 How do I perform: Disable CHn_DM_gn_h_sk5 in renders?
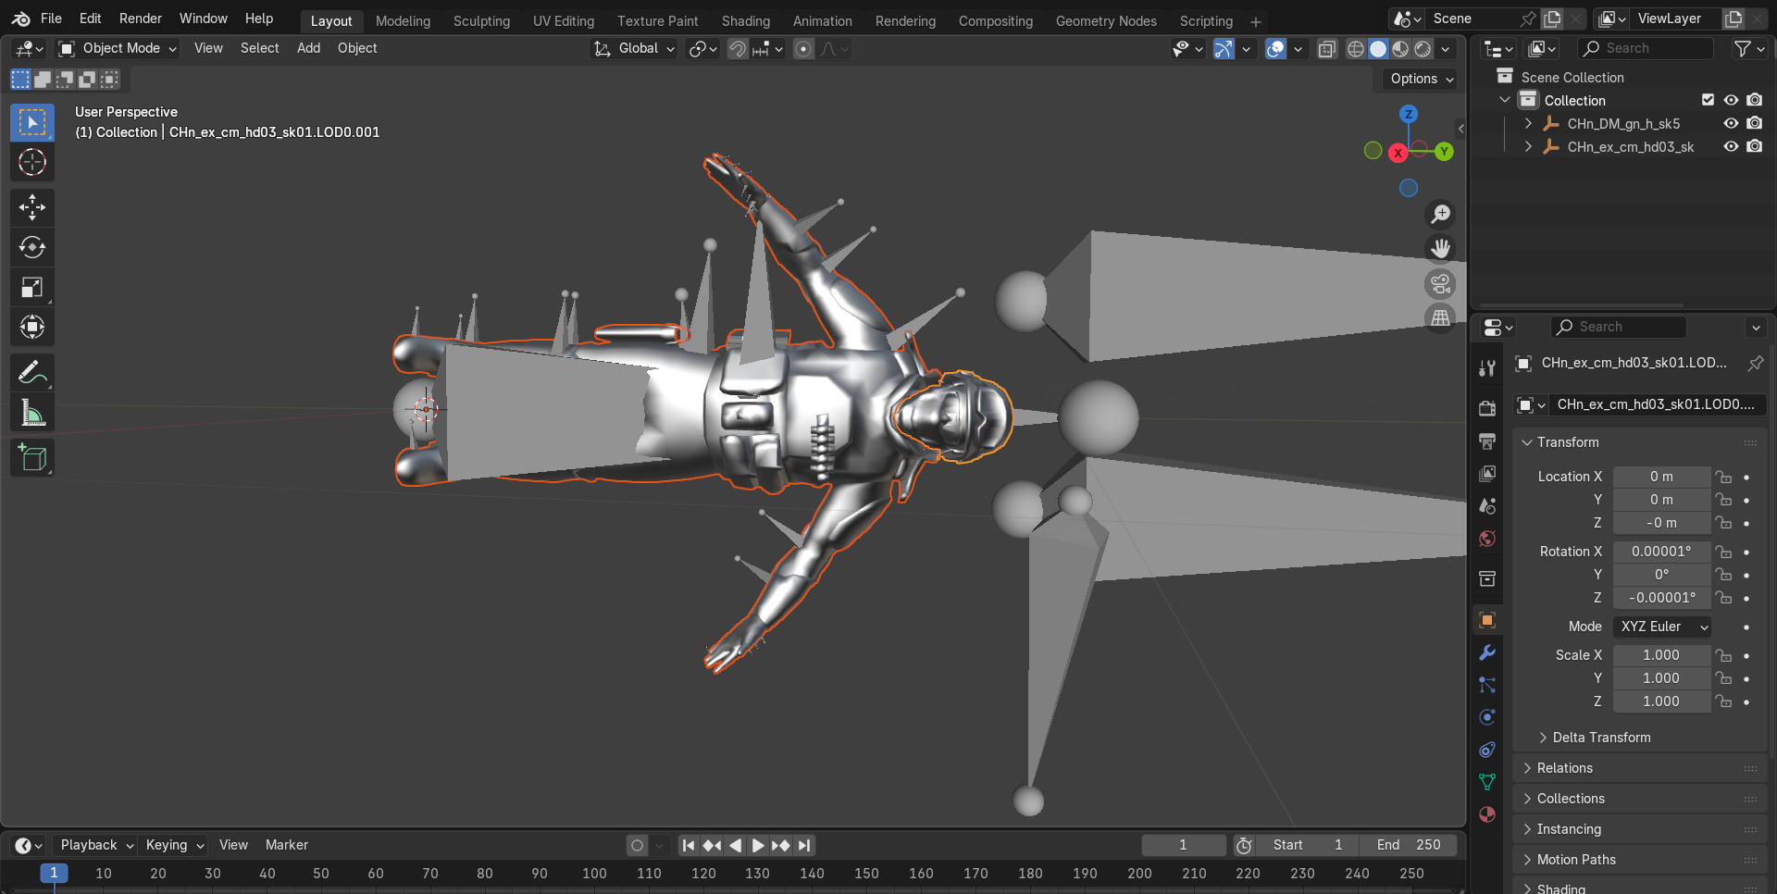[x=1755, y=123]
